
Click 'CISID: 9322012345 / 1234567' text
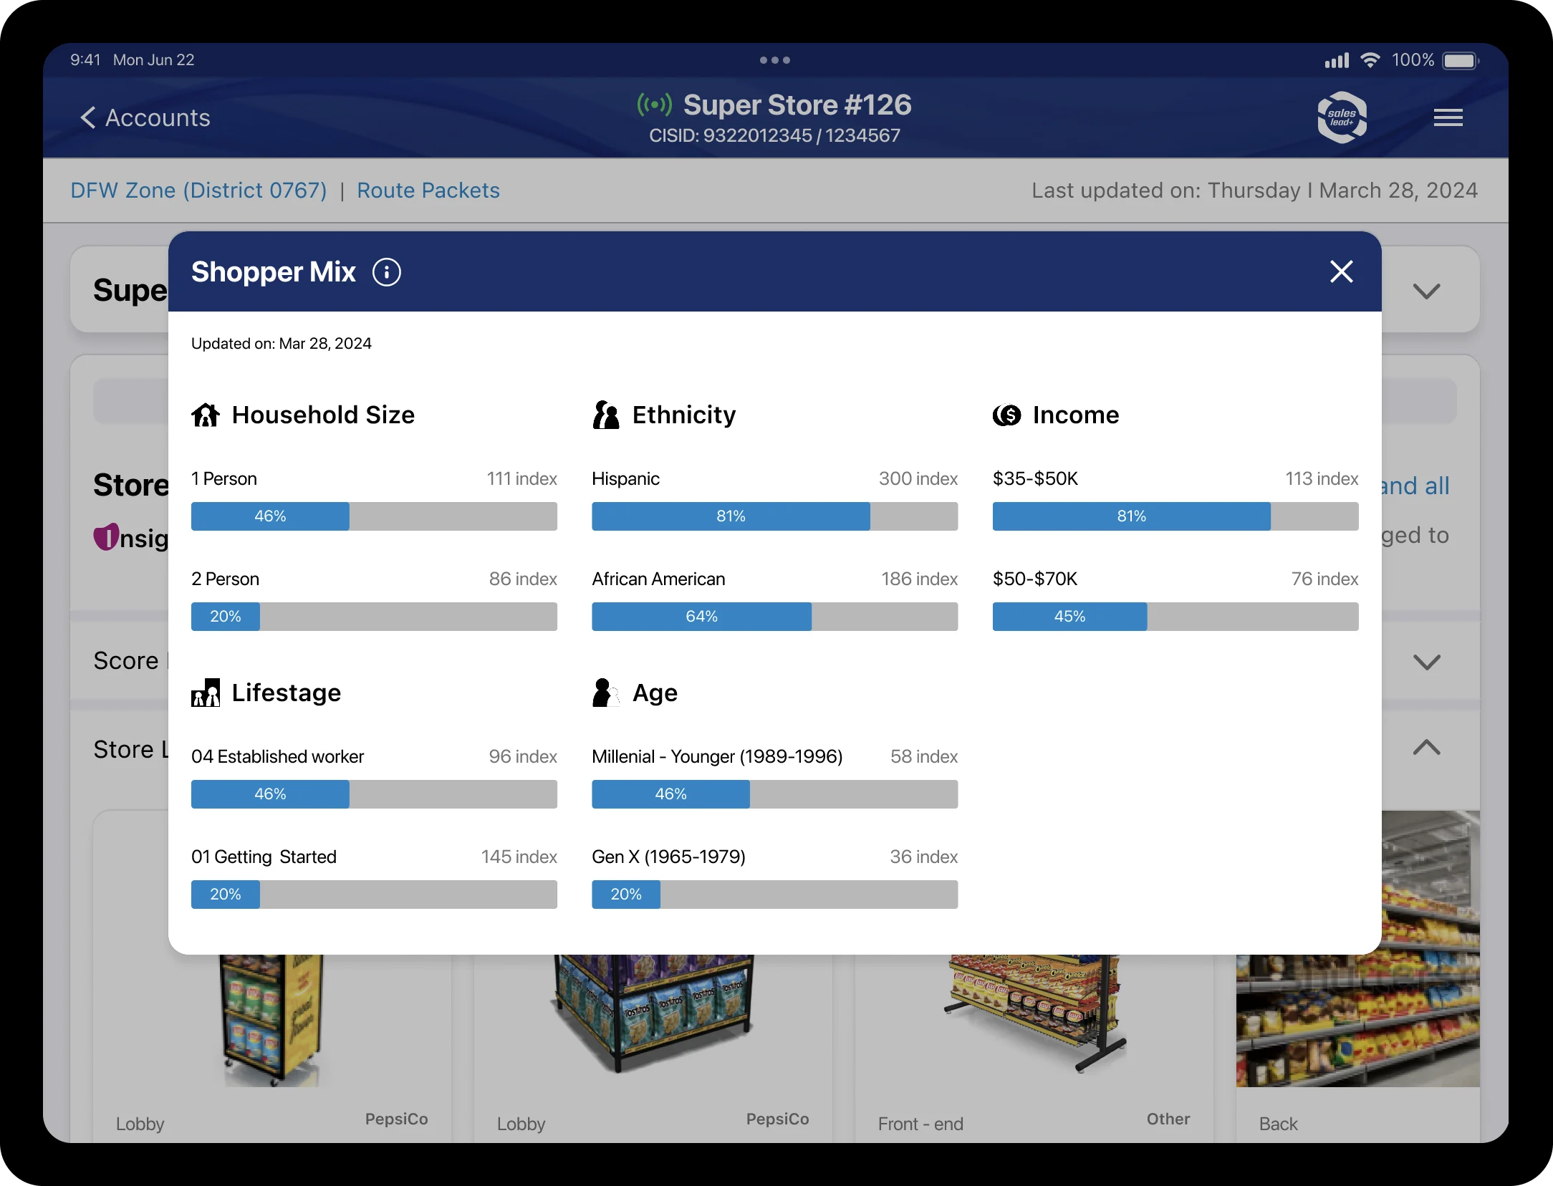click(x=774, y=135)
